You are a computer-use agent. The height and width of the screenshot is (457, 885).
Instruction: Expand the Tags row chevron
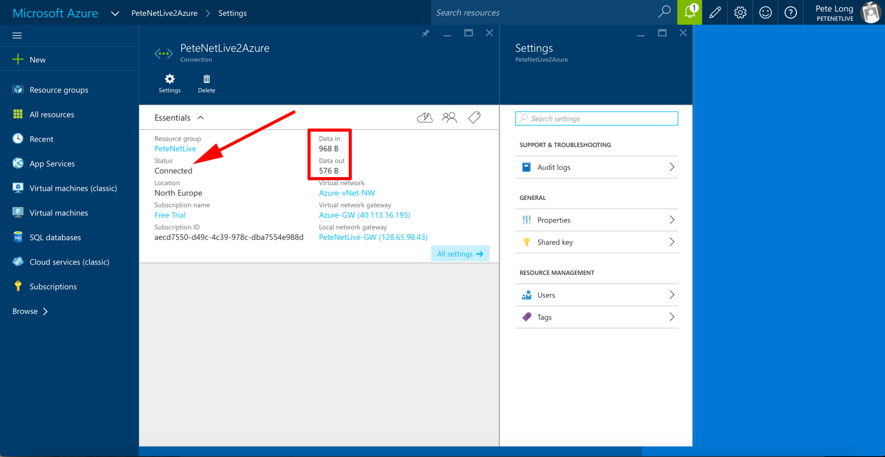click(x=672, y=317)
